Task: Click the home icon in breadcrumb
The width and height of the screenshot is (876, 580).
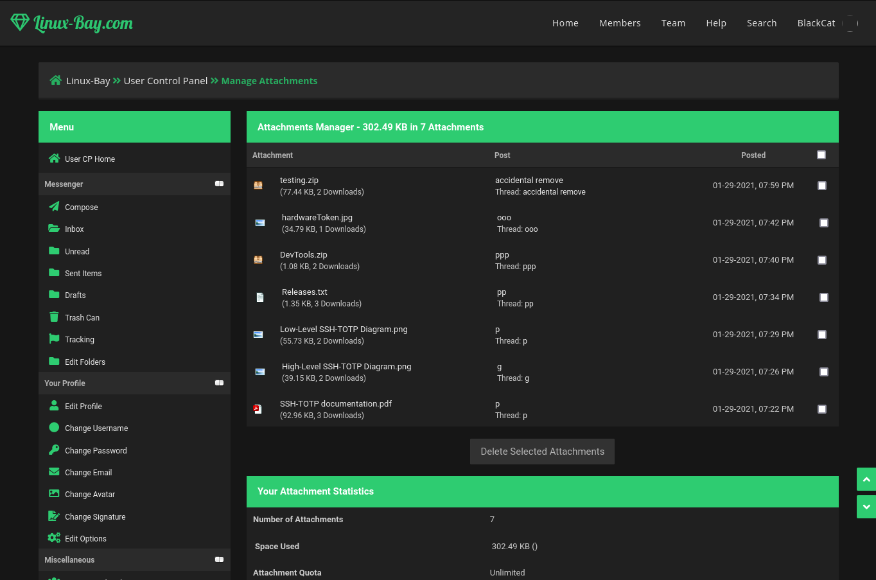Action: [x=56, y=80]
